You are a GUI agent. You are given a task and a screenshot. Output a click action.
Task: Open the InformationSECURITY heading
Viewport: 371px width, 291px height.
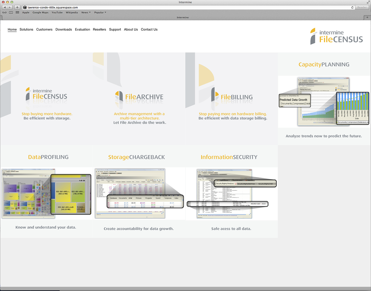229,157
